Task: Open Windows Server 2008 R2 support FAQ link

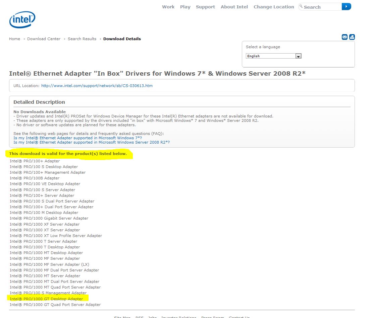Action: point(92,142)
